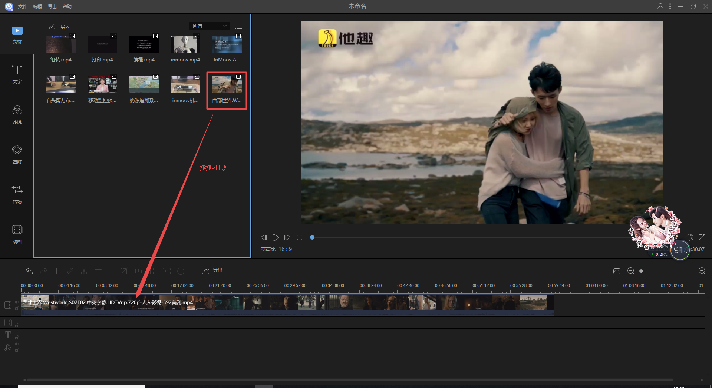Zoom out the timeline with minus magnifier
This screenshot has width=712, height=388.
coord(631,271)
